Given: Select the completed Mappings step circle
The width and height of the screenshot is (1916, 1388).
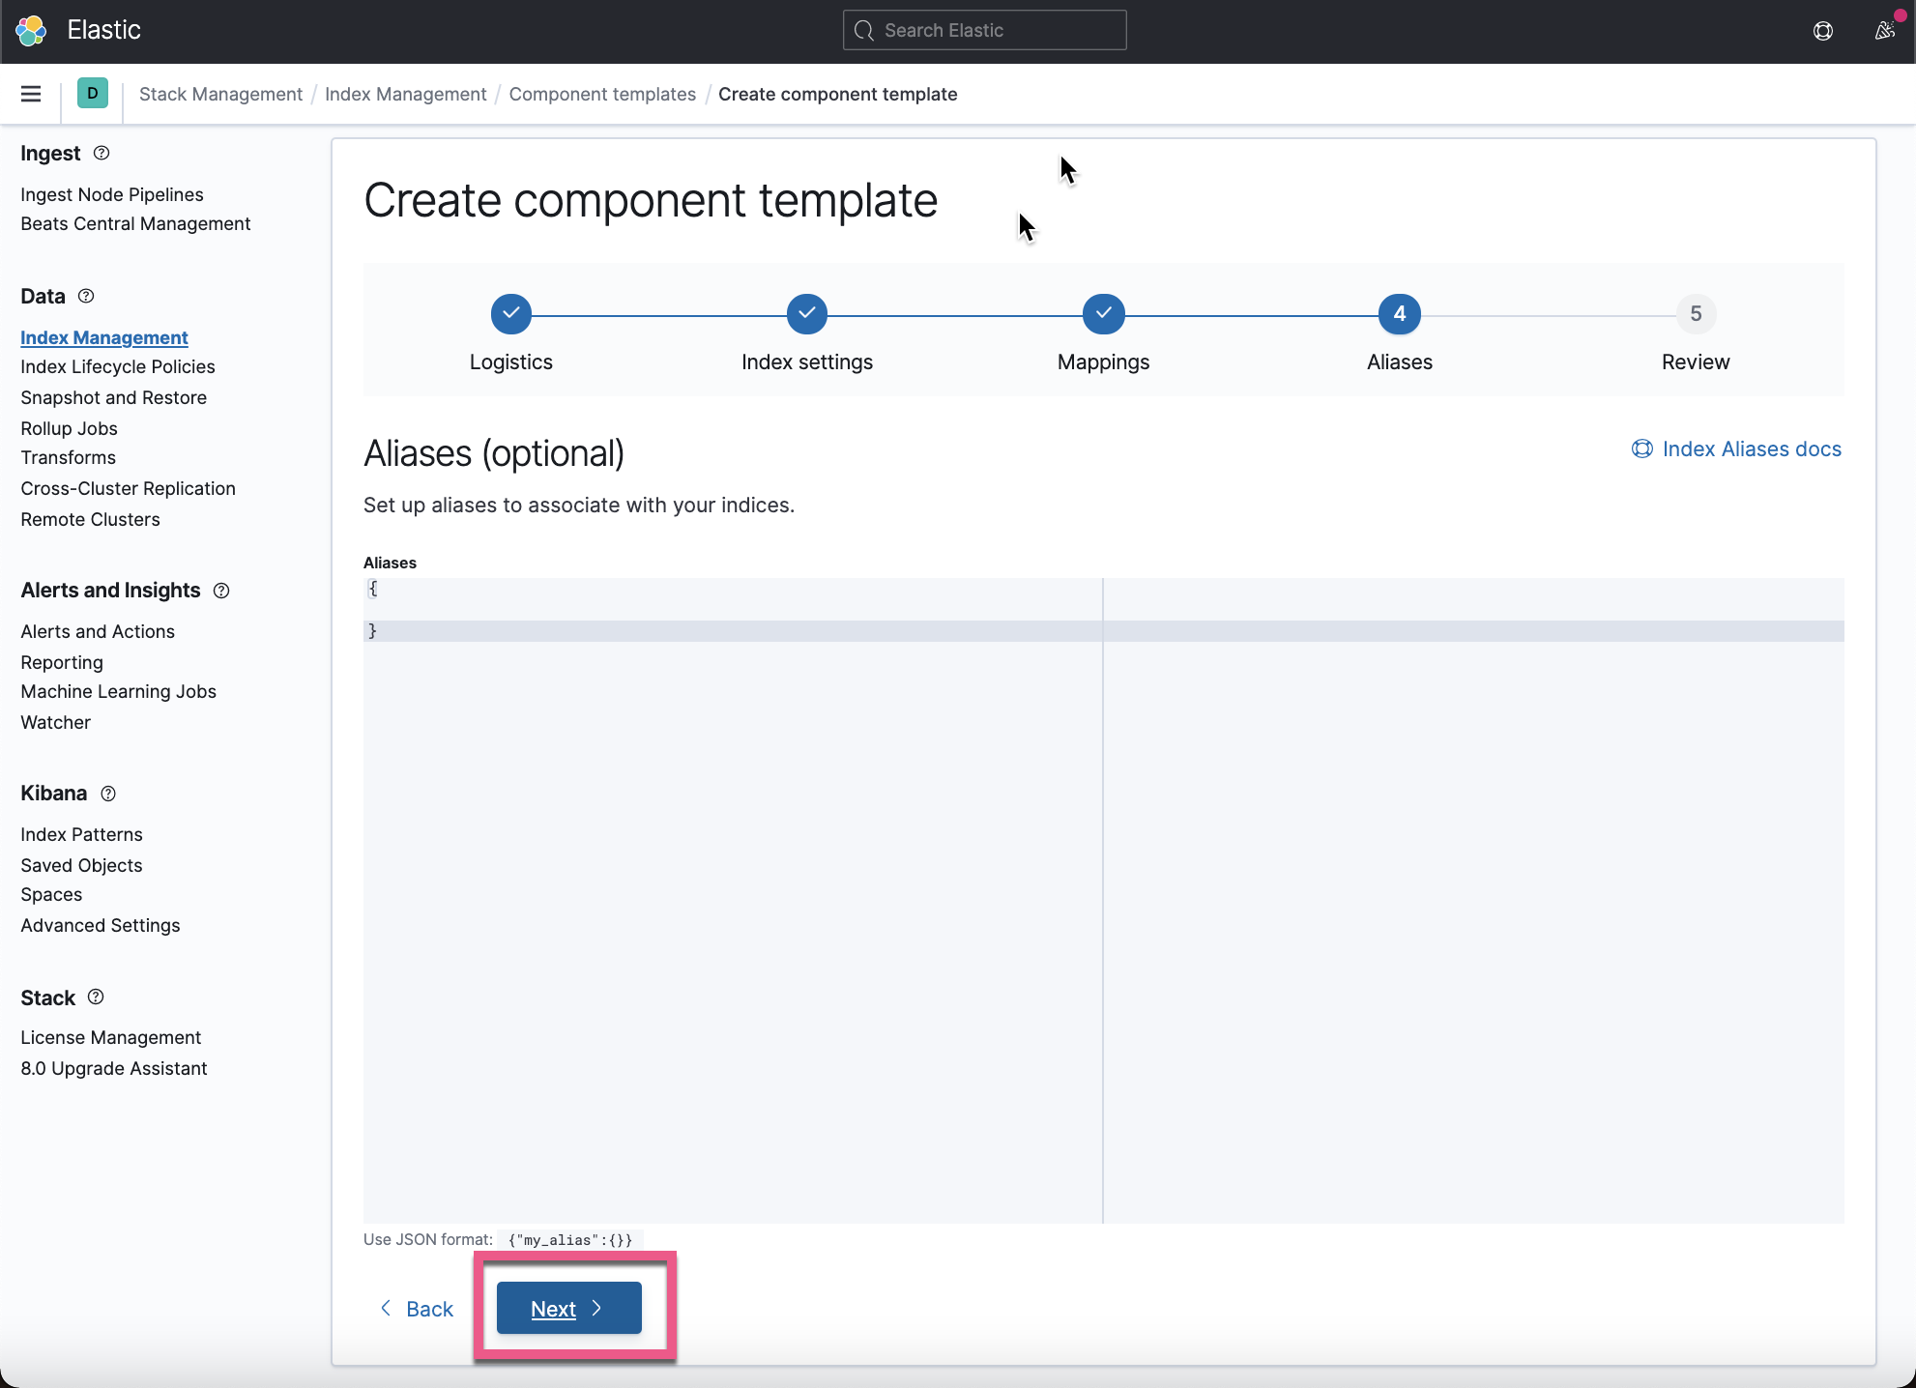Looking at the screenshot, I should 1103,313.
